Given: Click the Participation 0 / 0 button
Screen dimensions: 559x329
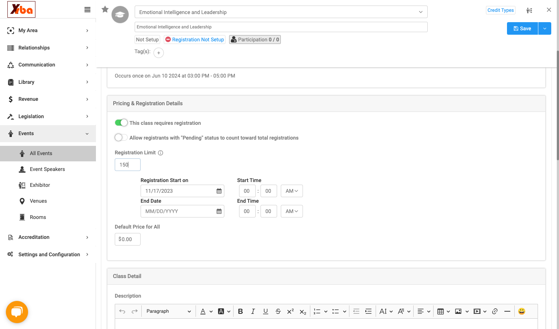Looking at the screenshot, I should point(255,40).
